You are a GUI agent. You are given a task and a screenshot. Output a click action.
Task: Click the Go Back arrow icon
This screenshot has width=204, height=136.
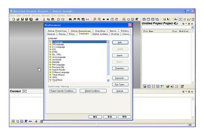point(103,19)
